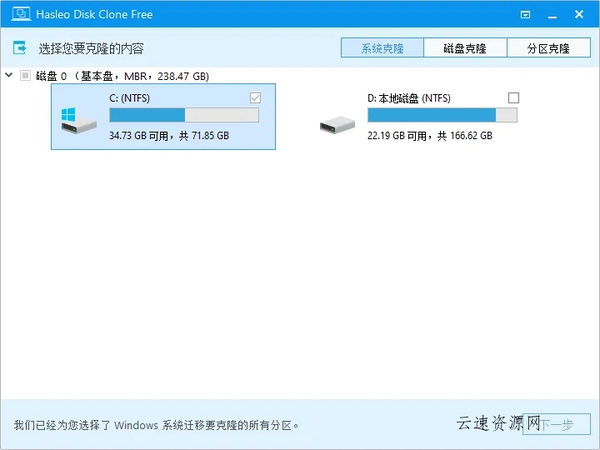Check the D: 本地磁盘 partition checkbox
The width and height of the screenshot is (600, 450).
(x=513, y=98)
